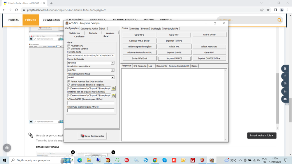Expand the SOBRE menu on the website

(x=166, y=20)
